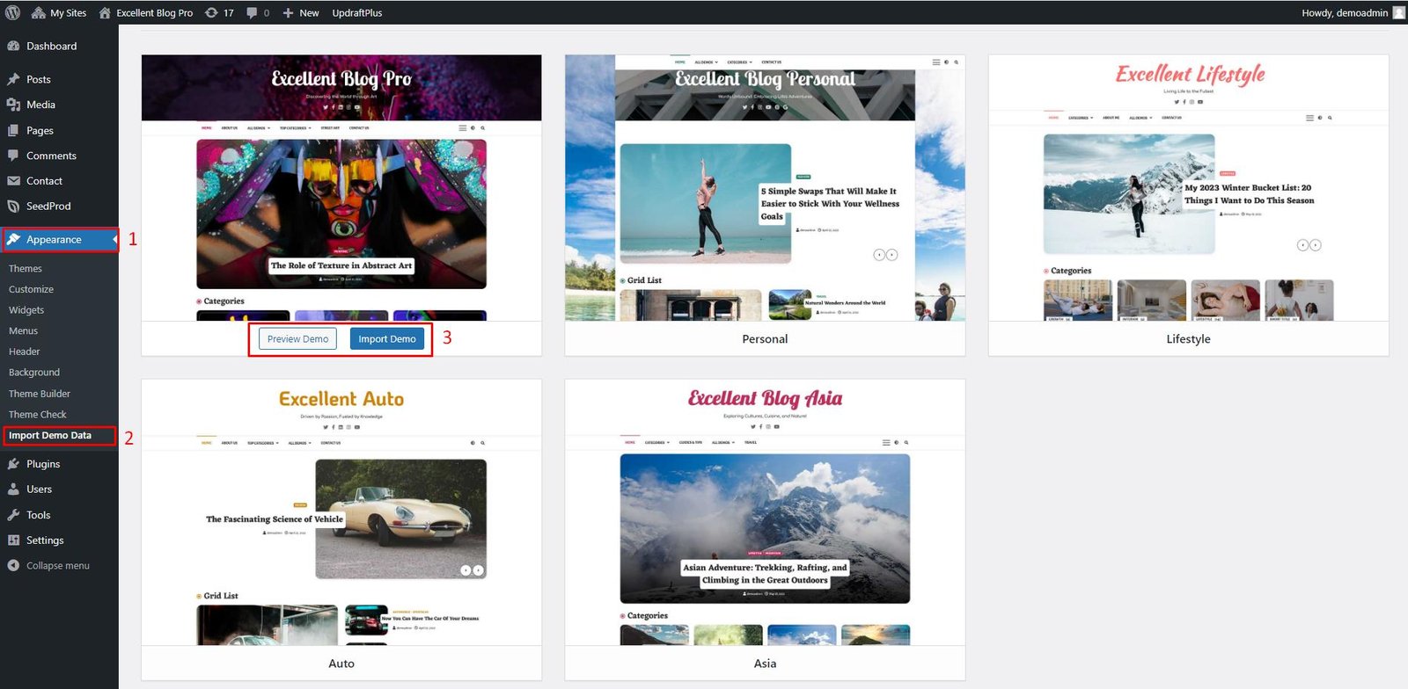Click the admin bar home icon
This screenshot has width=1408, height=689.
(x=105, y=12)
